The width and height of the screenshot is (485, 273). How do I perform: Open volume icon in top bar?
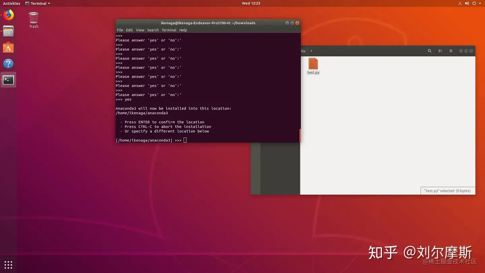click(467, 3)
